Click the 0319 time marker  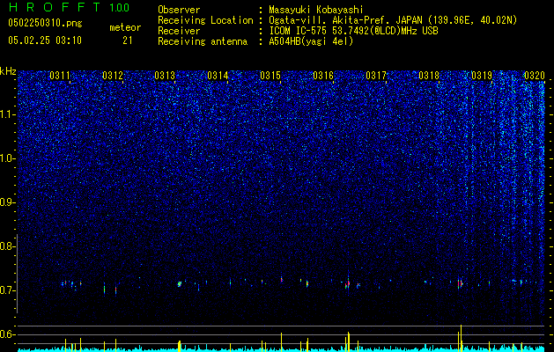482,76
